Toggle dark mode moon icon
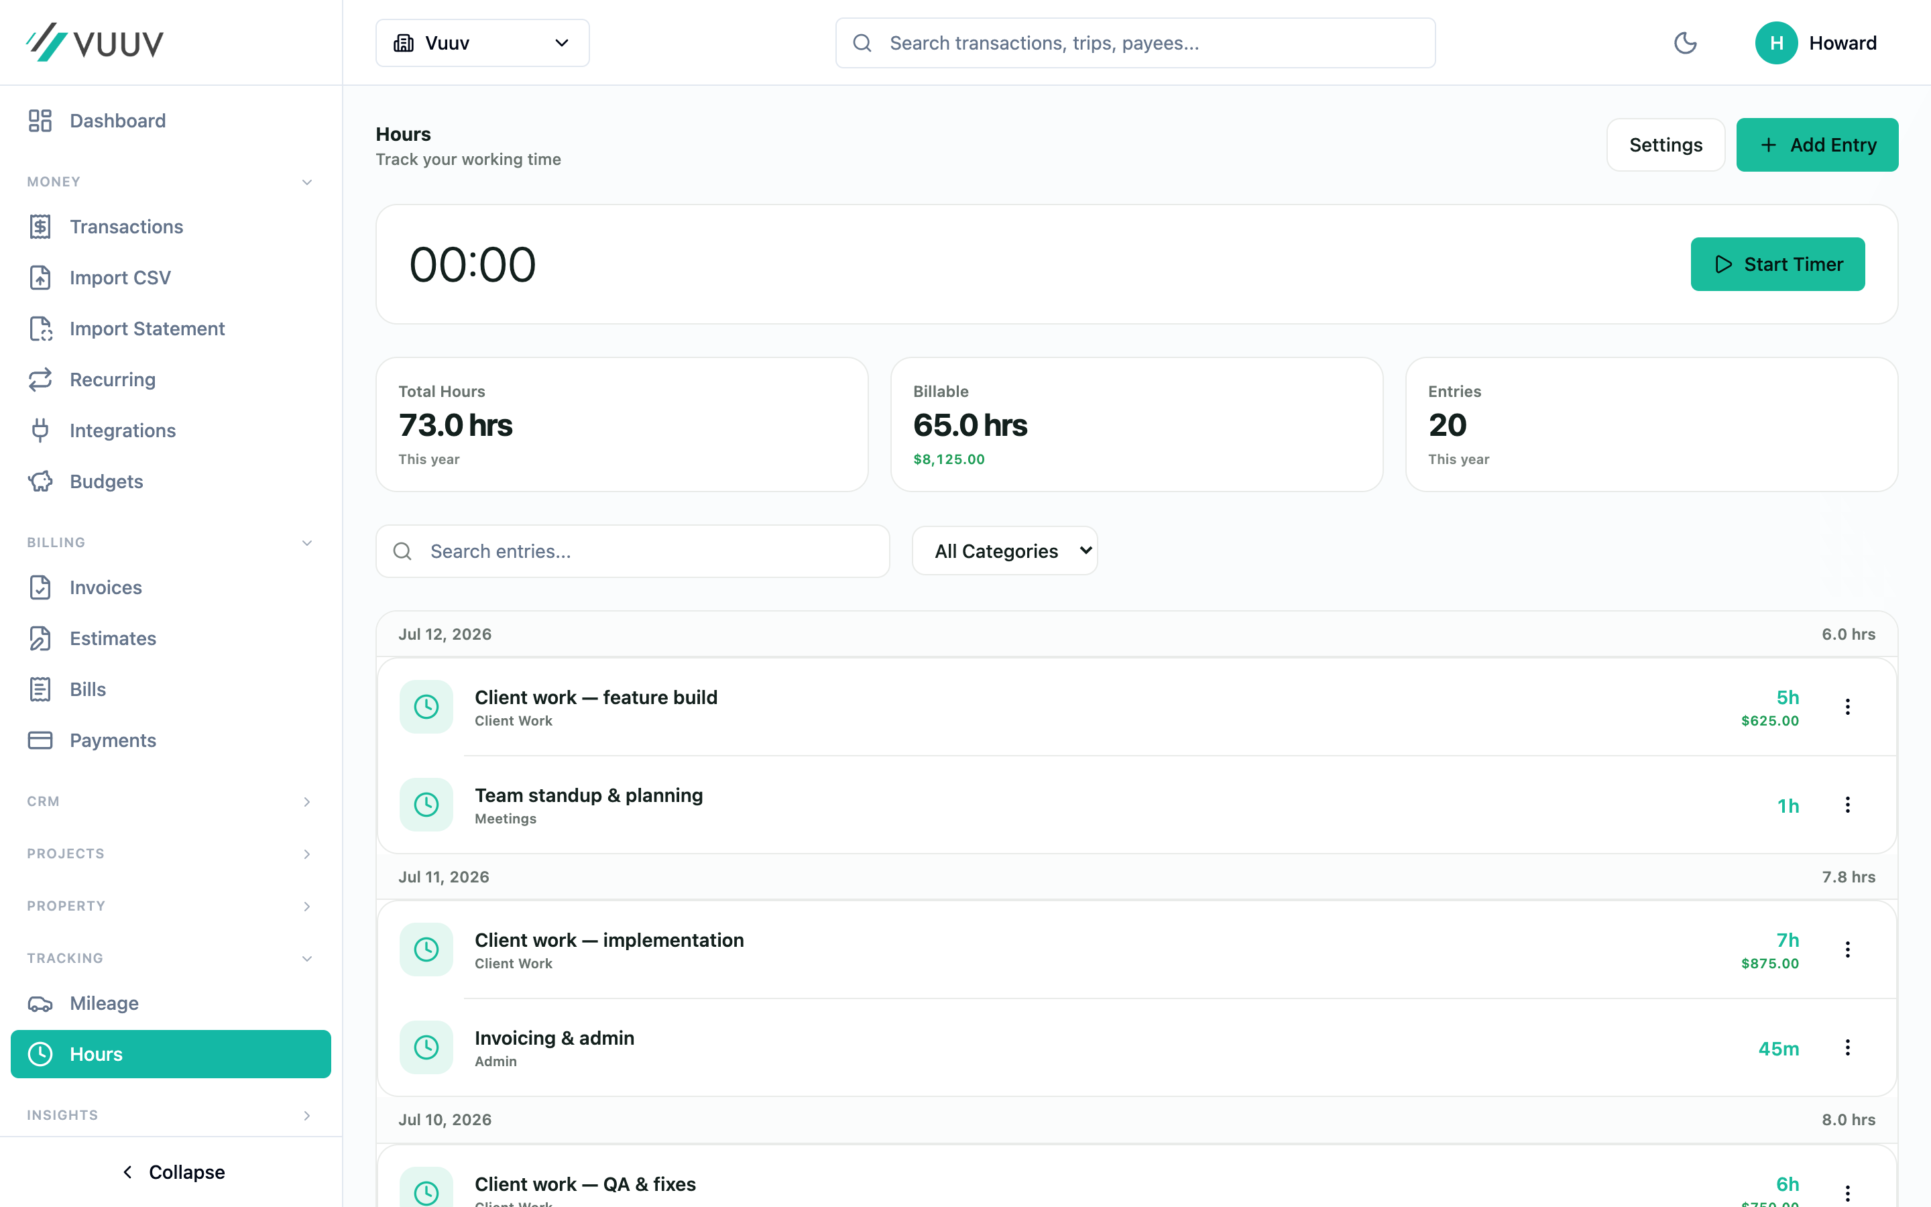This screenshot has height=1207, width=1931. tap(1685, 43)
